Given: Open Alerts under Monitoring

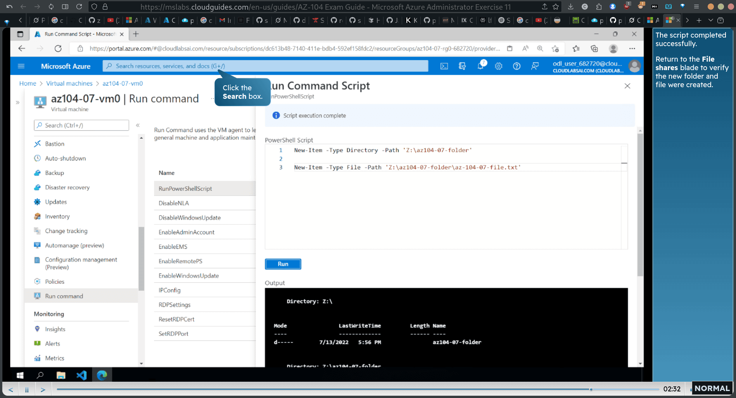Looking at the screenshot, I should click(52, 344).
